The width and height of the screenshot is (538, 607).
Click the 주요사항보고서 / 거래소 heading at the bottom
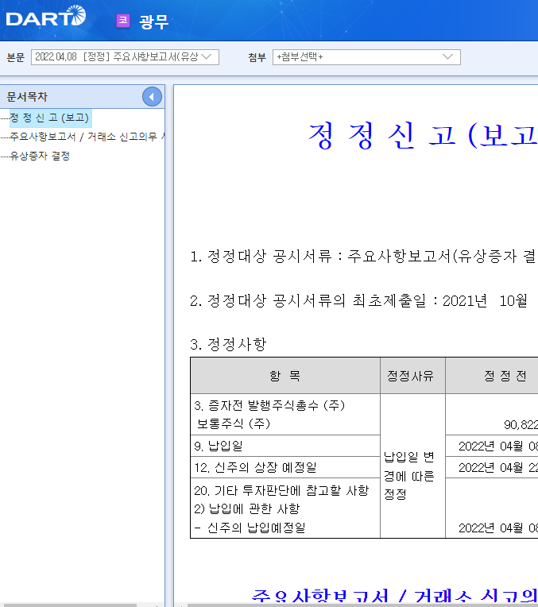coord(394,596)
